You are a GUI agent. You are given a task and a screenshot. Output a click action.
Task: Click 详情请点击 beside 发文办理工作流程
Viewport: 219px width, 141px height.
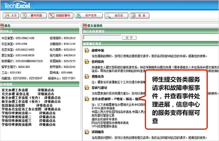(46, 90)
